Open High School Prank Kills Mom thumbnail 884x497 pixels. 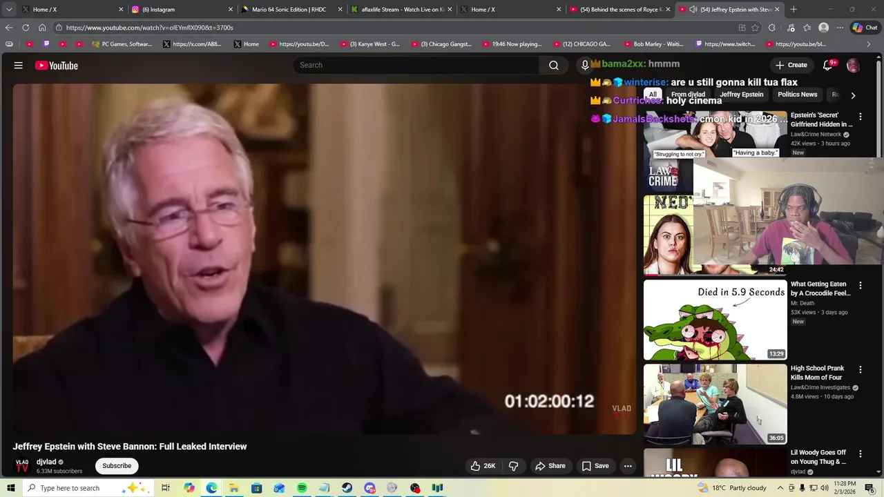tap(715, 404)
